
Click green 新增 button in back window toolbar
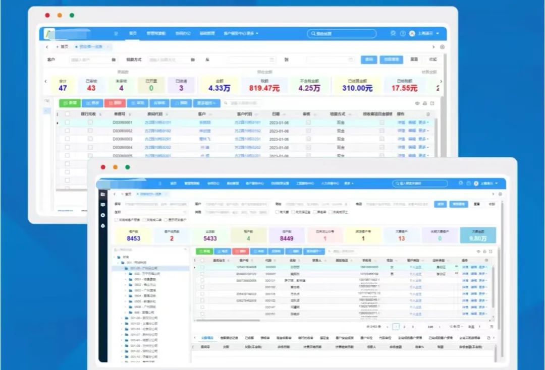point(70,103)
